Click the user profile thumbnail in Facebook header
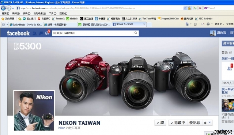Viewport: 234px width, 135px height. 213,33
